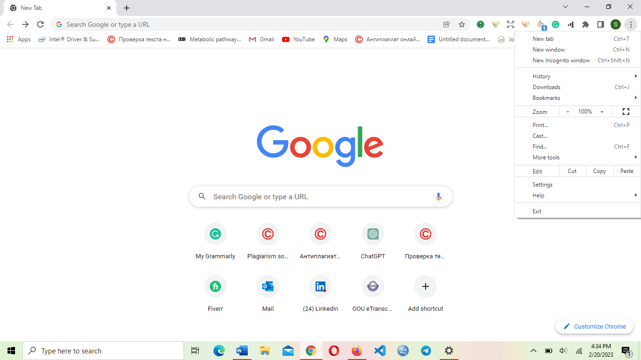Open the profile avatar labeled S
This screenshot has width=641, height=360.
coord(616,24)
